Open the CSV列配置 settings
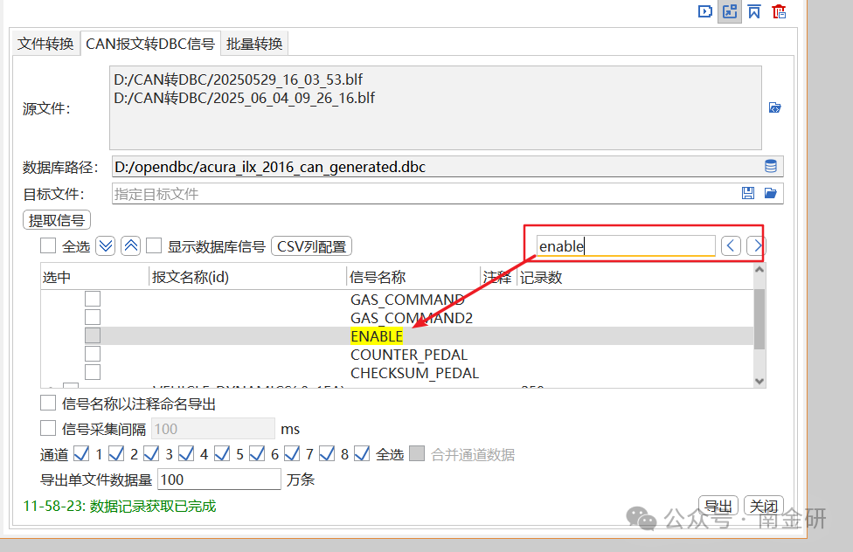Viewport: 853px width, 552px height. coord(312,246)
